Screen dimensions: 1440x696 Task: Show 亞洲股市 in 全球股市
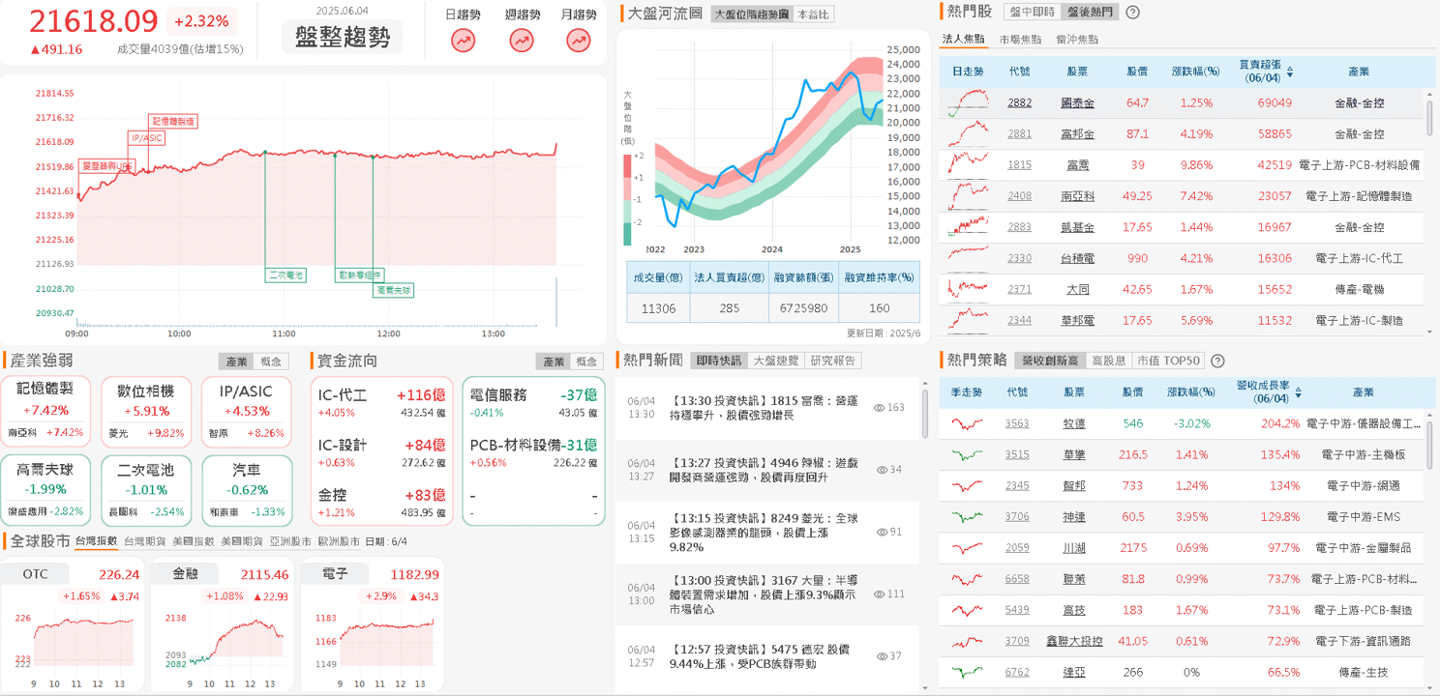[290, 541]
